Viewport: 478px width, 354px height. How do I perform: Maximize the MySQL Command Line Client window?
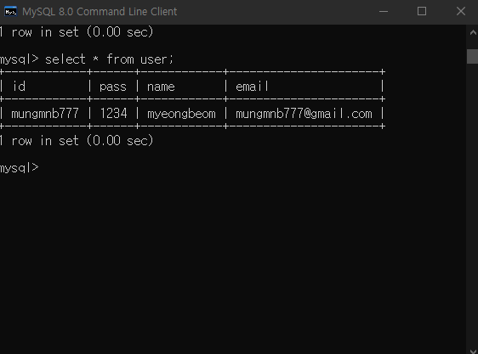[x=422, y=12]
